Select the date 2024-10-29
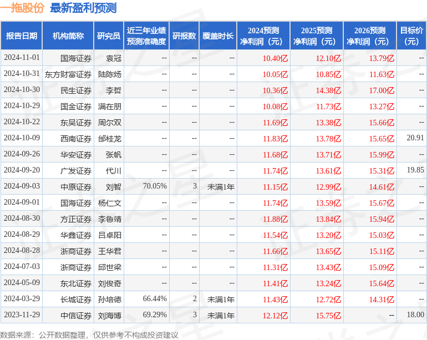Image resolution: width=427 pixels, height=340 pixels. [x=22, y=106]
